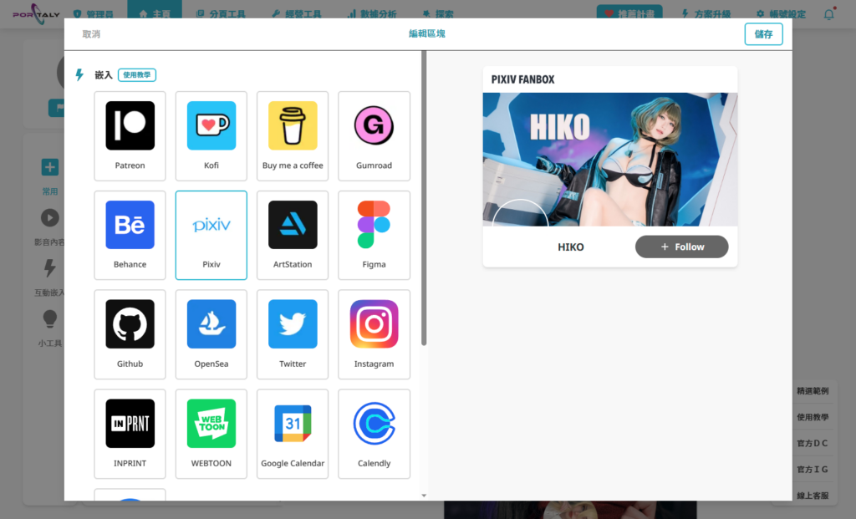Open the 影音內容 play icon
The width and height of the screenshot is (856, 519).
[x=49, y=218]
